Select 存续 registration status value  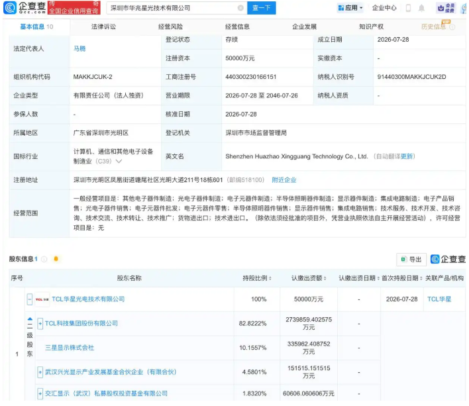231,40
